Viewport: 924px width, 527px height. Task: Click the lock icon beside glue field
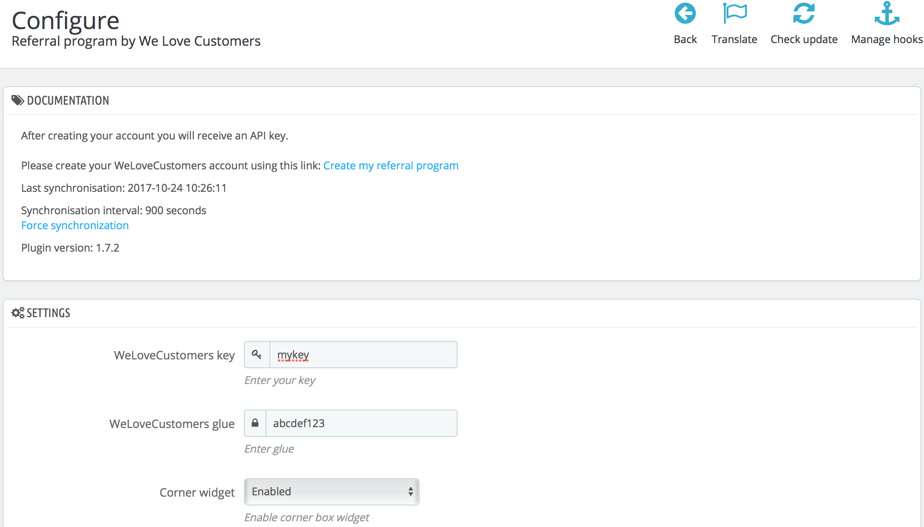255,423
